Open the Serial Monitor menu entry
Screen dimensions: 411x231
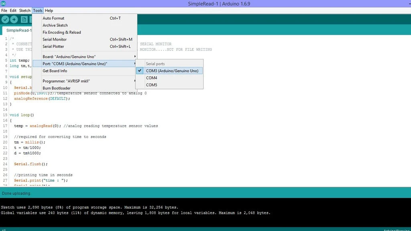55,39
